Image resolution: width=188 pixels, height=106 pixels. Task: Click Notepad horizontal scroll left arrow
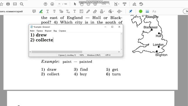30,52
